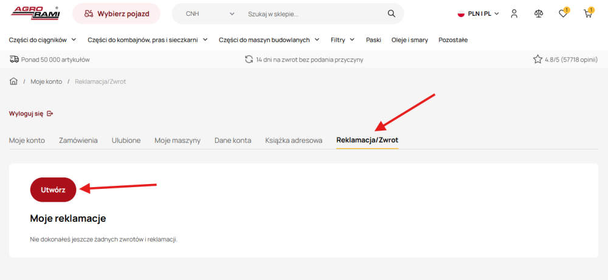Select the Moje maszyny tab

click(x=177, y=140)
